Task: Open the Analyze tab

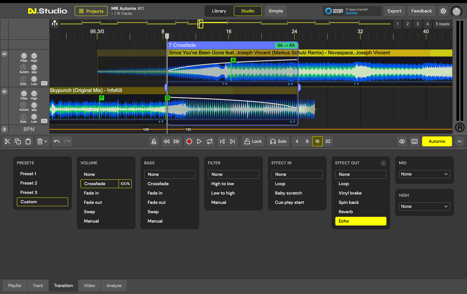Action: [114, 286]
